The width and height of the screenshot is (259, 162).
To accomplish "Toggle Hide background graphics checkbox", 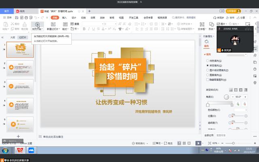I will point(208,80).
